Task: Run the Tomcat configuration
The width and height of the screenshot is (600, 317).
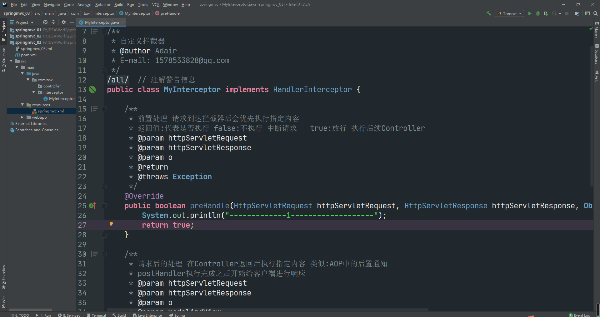Action: pos(530,13)
